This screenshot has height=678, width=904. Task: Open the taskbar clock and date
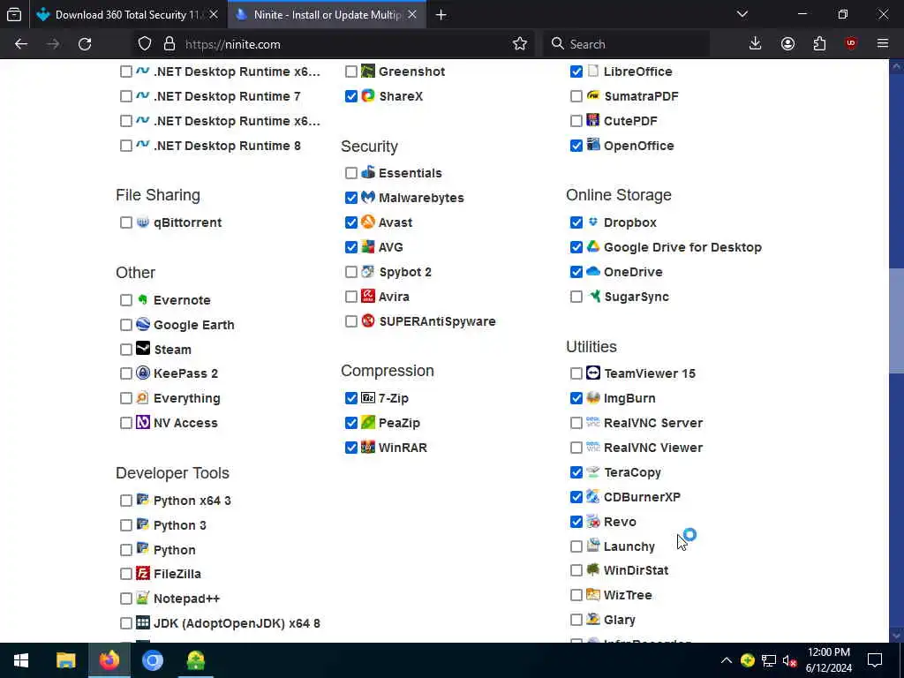828,660
